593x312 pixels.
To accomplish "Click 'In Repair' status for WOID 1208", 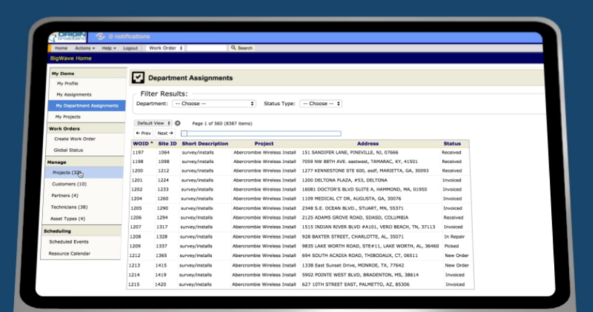I will (454, 237).
